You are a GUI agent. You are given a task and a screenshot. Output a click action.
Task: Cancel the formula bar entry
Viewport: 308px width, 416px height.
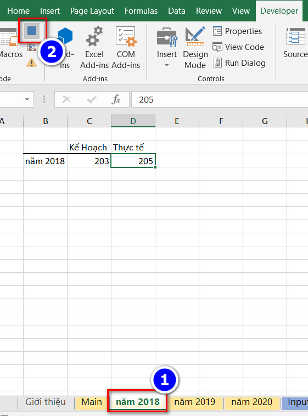point(66,99)
